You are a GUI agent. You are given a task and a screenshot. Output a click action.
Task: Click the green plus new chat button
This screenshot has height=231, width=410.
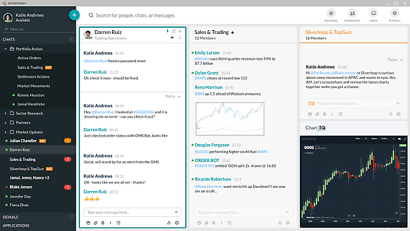coord(74,15)
